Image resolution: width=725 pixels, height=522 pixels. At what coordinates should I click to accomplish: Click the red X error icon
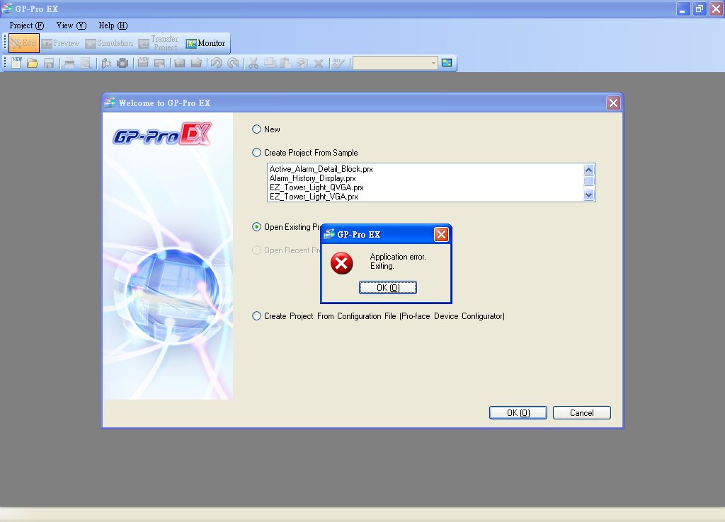click(341, 264)
